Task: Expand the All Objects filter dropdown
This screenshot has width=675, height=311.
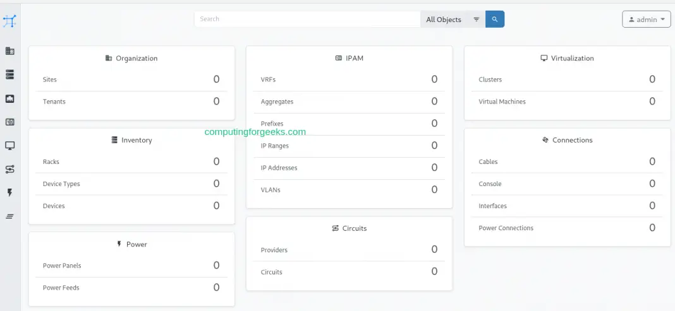Action: pyautogui.click(x=453, y=20)
